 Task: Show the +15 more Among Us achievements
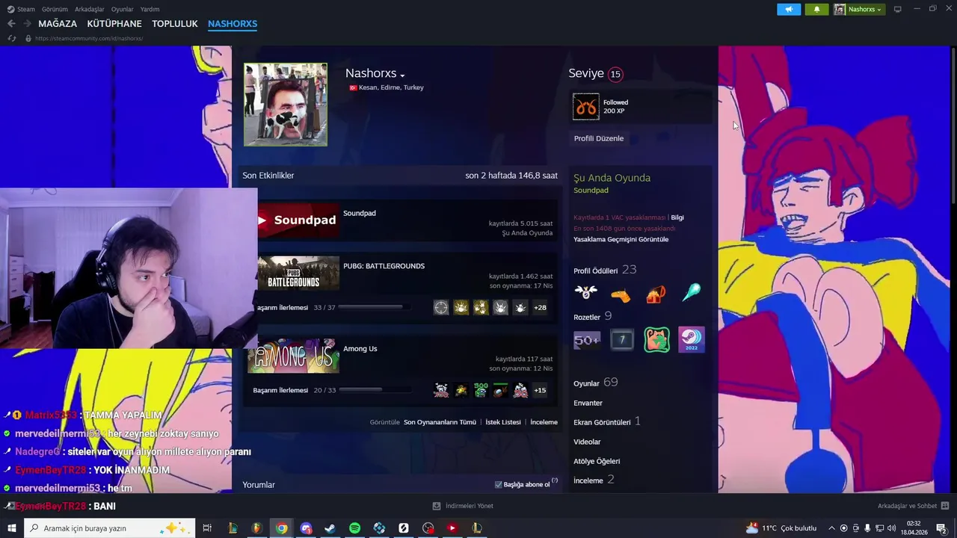point(540,390)
